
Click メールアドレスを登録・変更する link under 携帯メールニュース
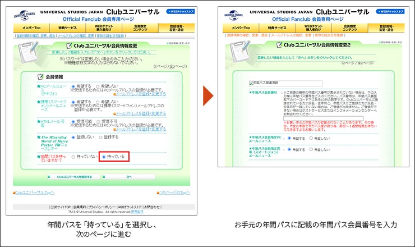pos(141,113)
